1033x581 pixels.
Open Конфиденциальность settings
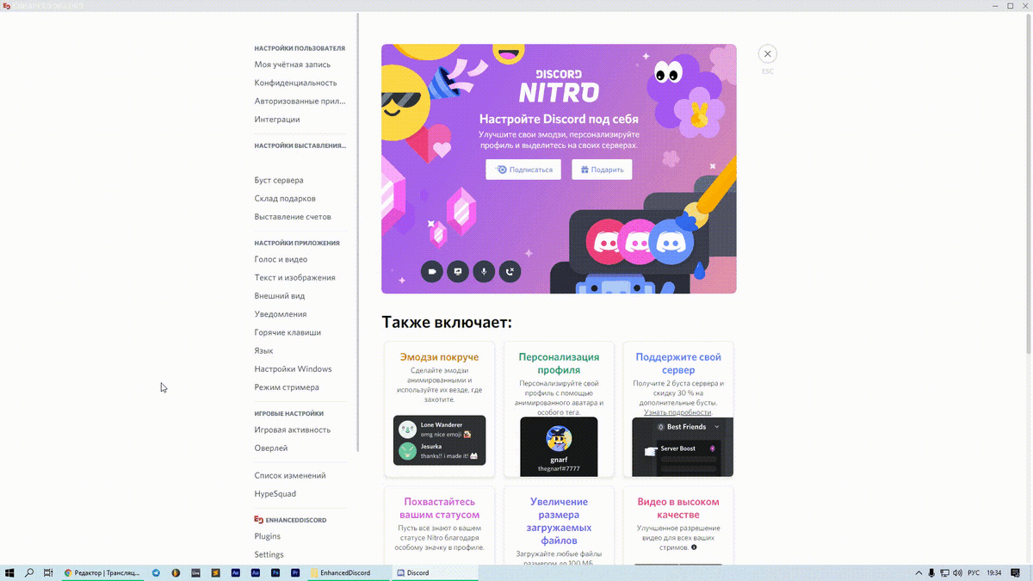pos(295,83)
